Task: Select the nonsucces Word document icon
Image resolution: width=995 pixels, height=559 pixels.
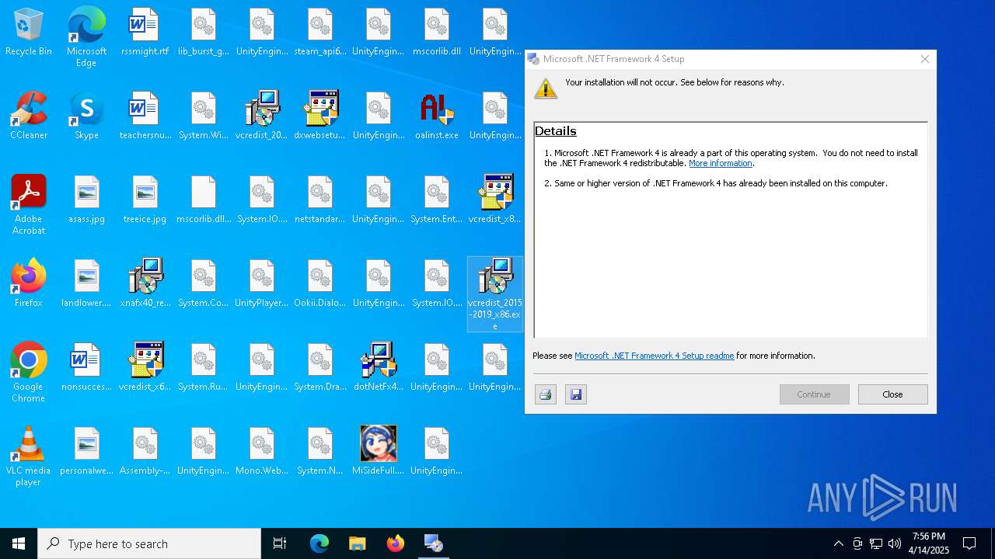Action: tap(86, 367)
